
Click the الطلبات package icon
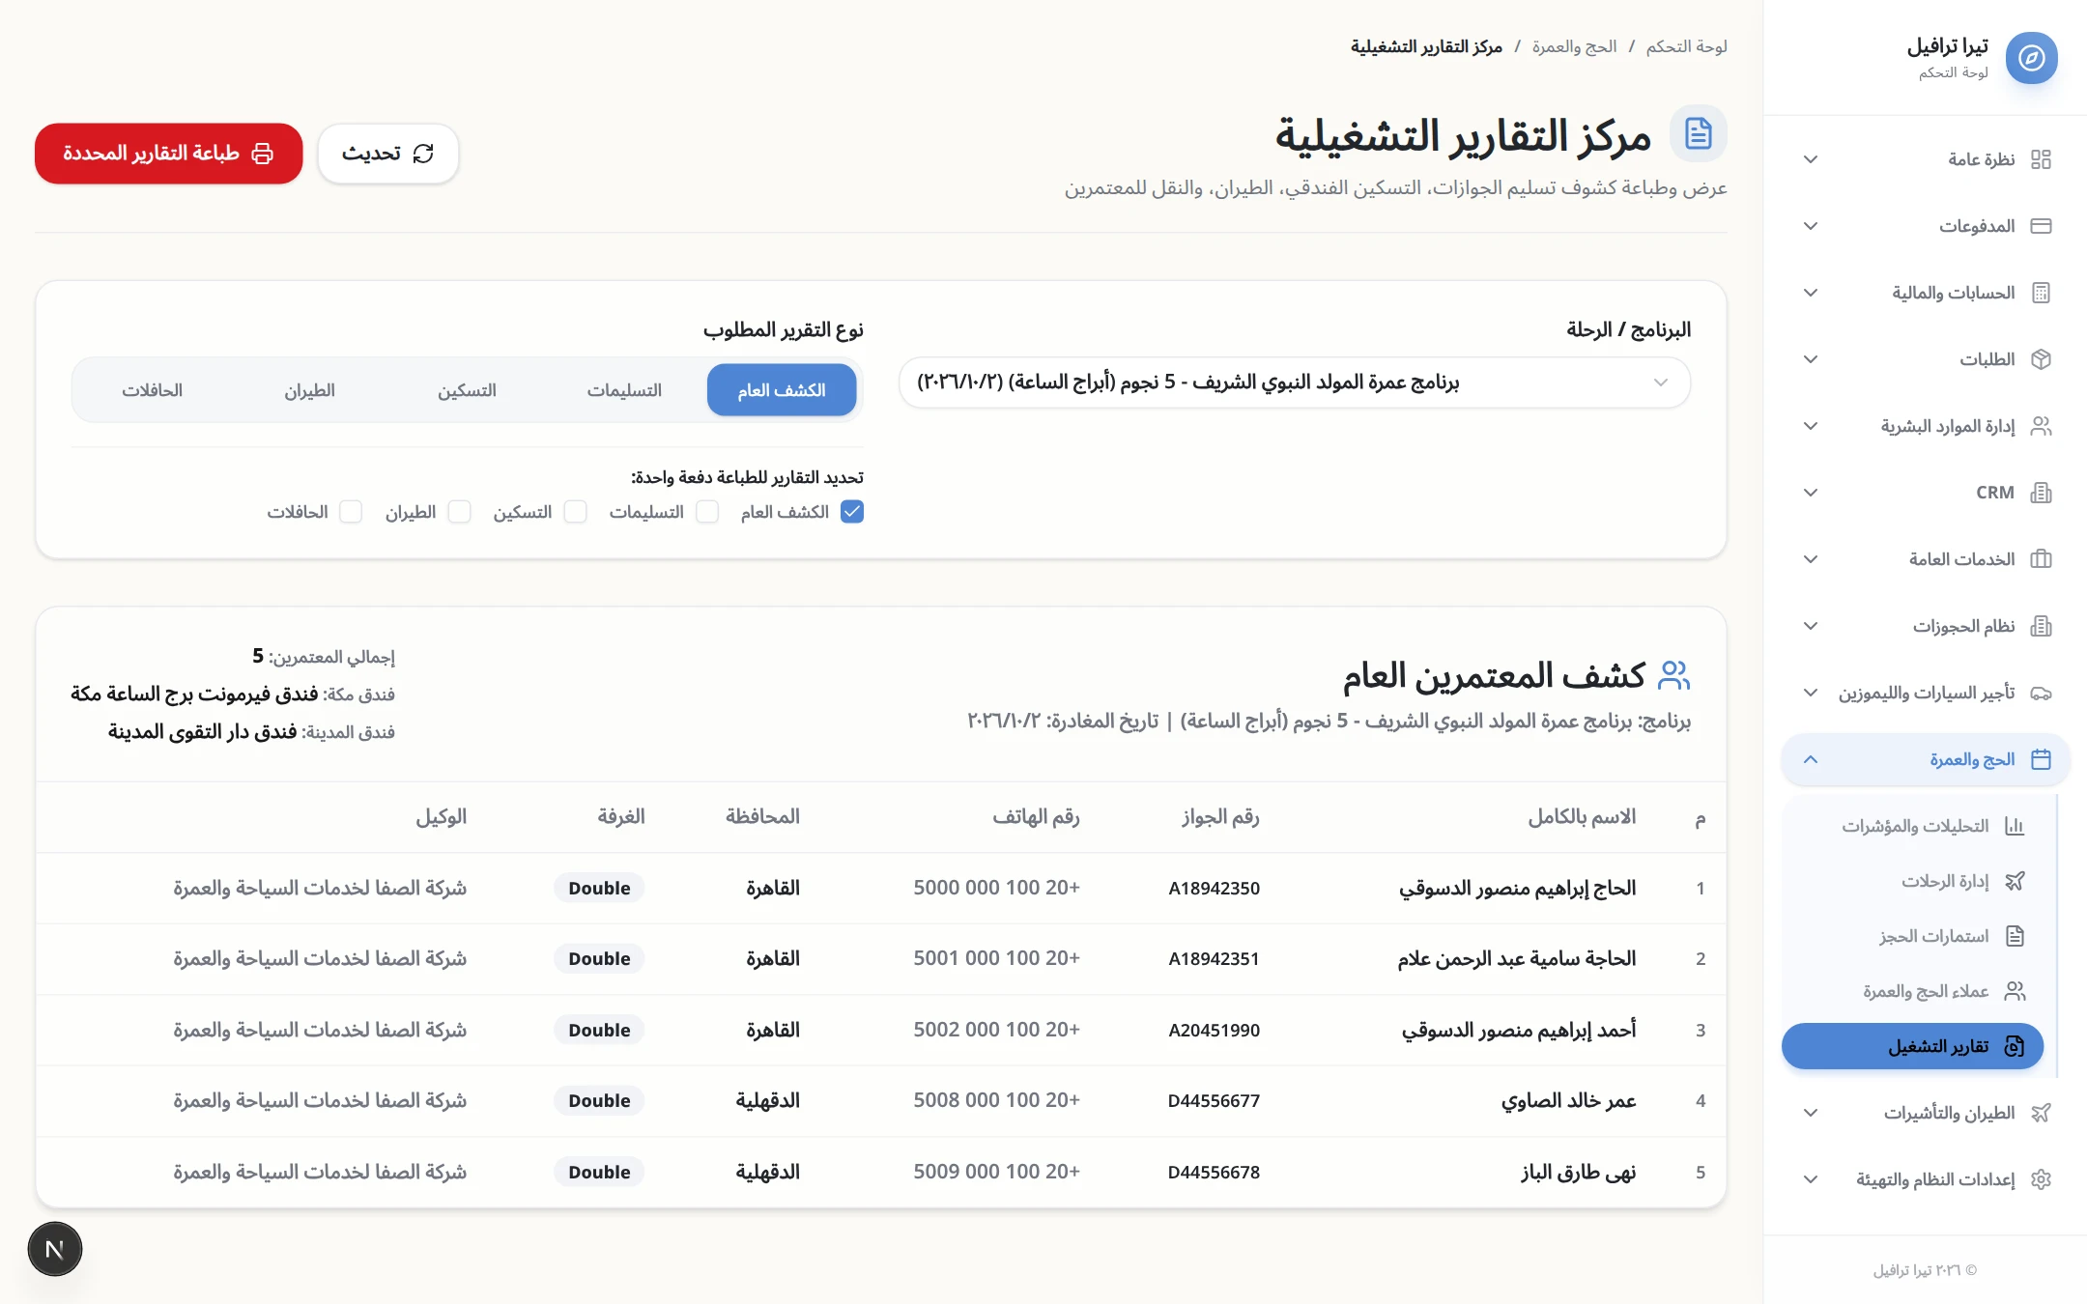click(2041, 359)
